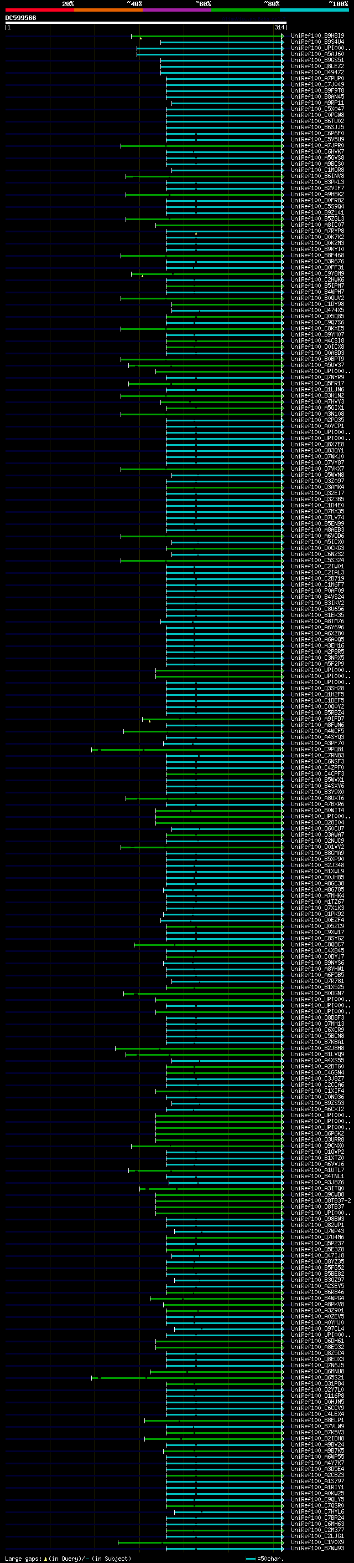Select the DC599566 query name label

(x=20, y=18)
